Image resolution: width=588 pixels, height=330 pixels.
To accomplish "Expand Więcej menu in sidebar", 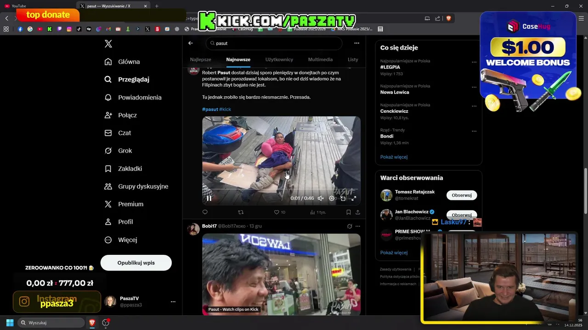I will [x=121, y=240].
